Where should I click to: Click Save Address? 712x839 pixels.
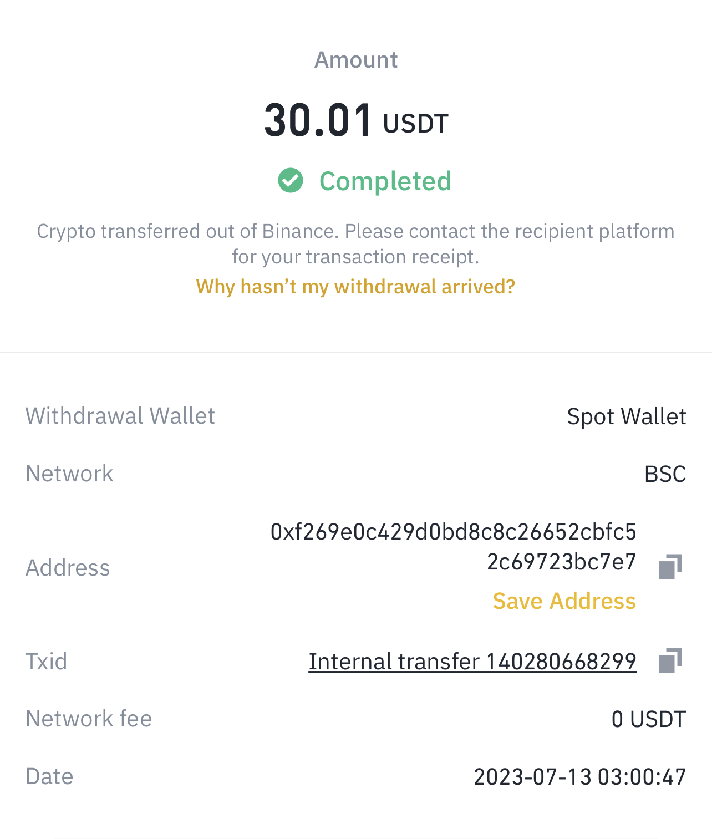click(564, 601)
